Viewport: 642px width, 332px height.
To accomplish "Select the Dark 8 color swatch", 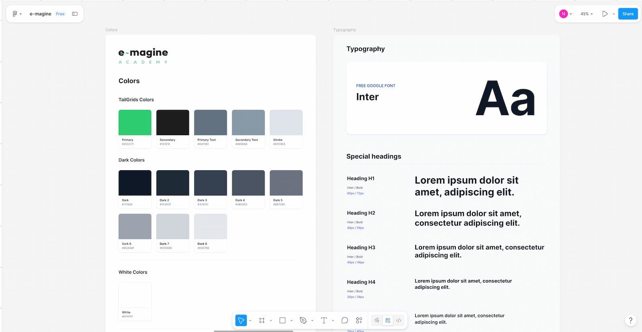I will pyautogui.click(x=210, y=226).
